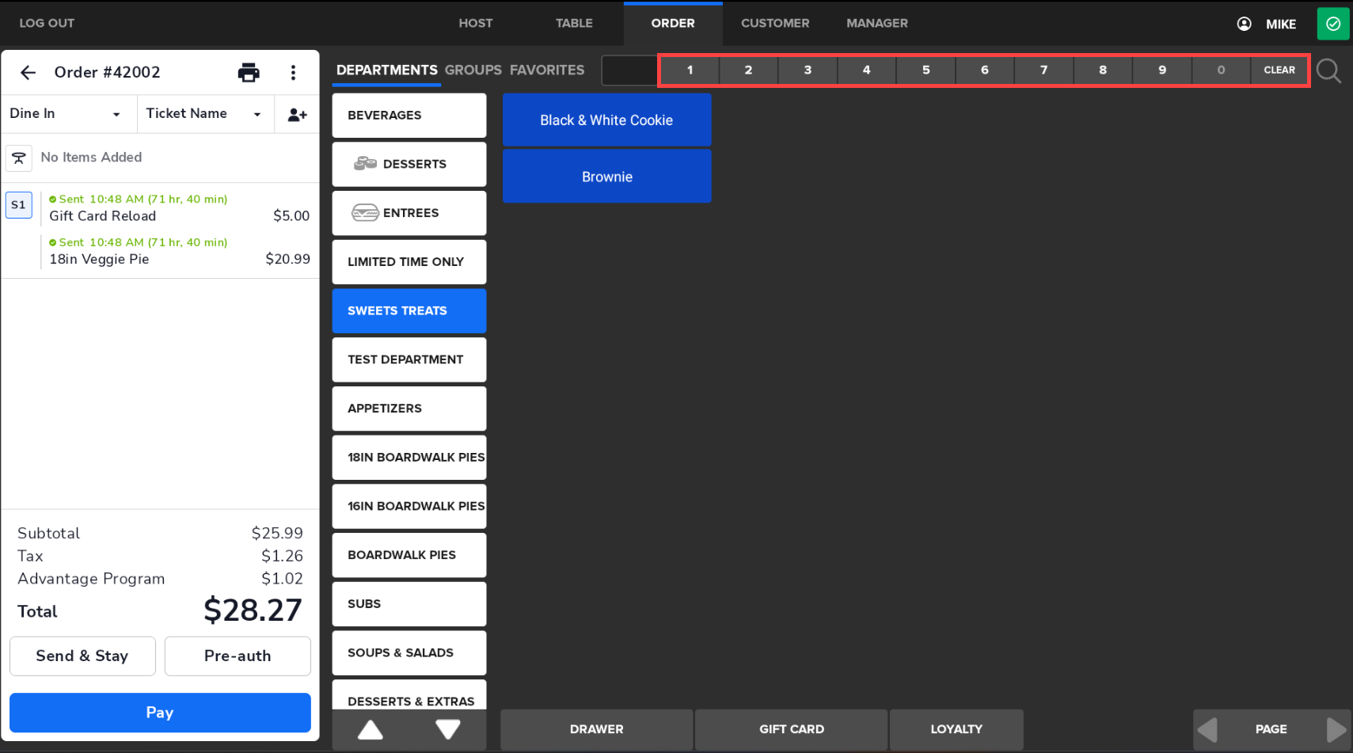
Task: Tap quantity key 0
Action: pos(1221,70)
